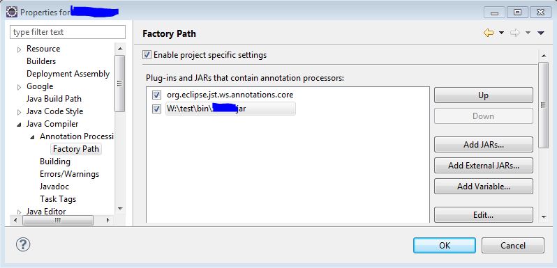Expand the Resource tree node
This screenshot has width=557, height=268.
tap(19, 49)
